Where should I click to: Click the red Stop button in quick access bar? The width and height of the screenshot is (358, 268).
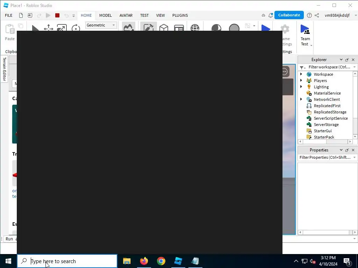pyautogui.click(x=57, y=15)
